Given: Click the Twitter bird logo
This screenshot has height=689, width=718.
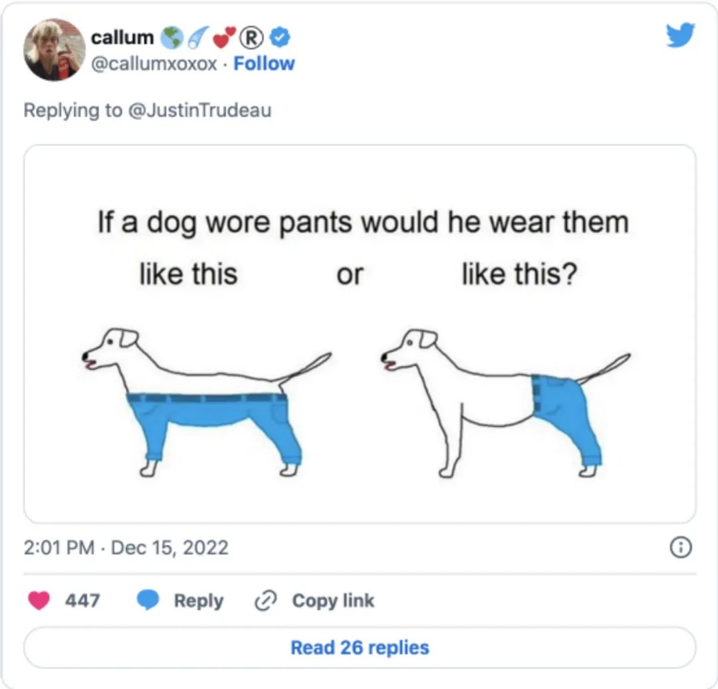Looking at the screenshot, I should pyautogui.click(x=681, y=35).
